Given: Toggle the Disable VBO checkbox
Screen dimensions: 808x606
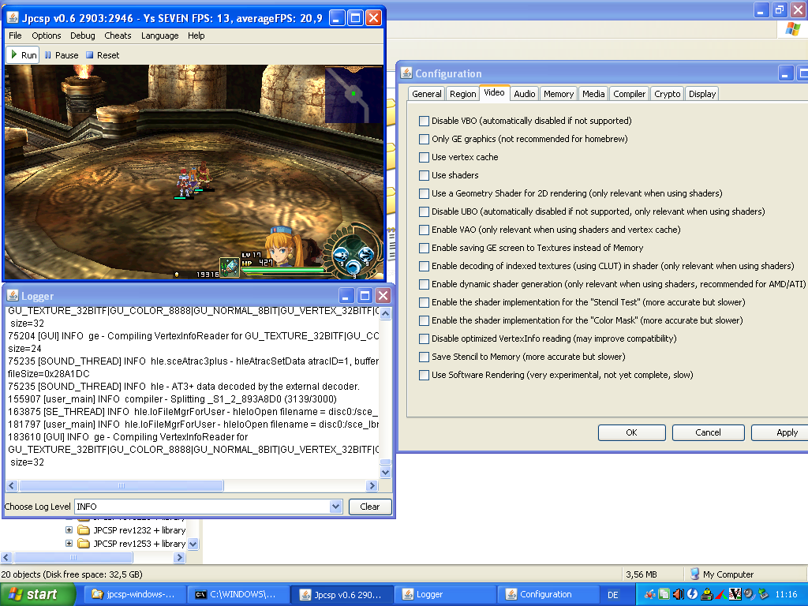Looking at the screenshot, I should (x=425, y=121).
